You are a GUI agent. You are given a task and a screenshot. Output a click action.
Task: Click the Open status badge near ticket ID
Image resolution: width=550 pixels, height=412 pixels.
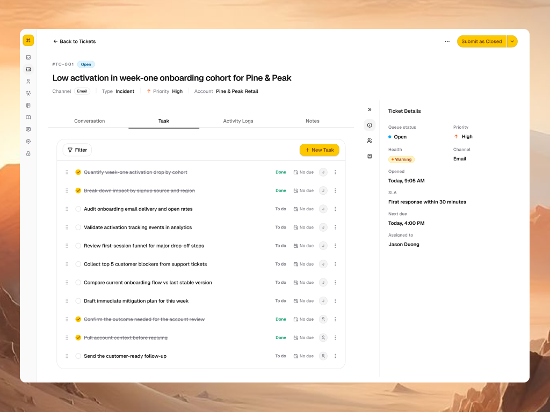click(86, 64)
